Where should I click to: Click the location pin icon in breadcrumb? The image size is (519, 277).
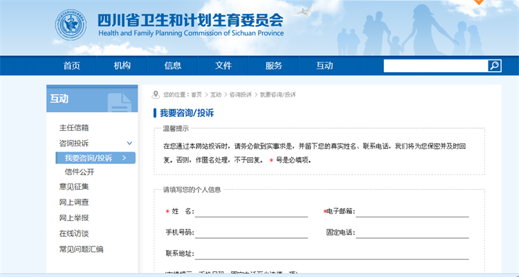point(156,94)
